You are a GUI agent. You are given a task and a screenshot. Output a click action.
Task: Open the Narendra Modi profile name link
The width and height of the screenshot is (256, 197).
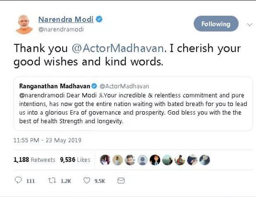66,19
